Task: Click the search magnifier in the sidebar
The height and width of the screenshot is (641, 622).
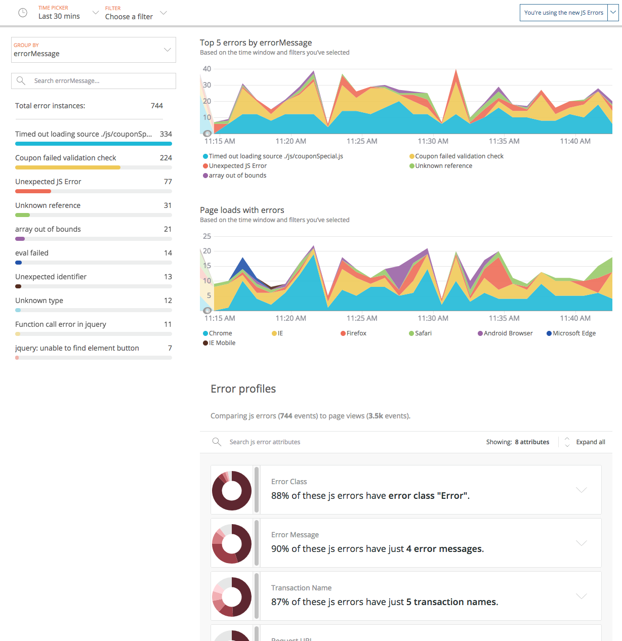Action: click(x=21, y=80)
